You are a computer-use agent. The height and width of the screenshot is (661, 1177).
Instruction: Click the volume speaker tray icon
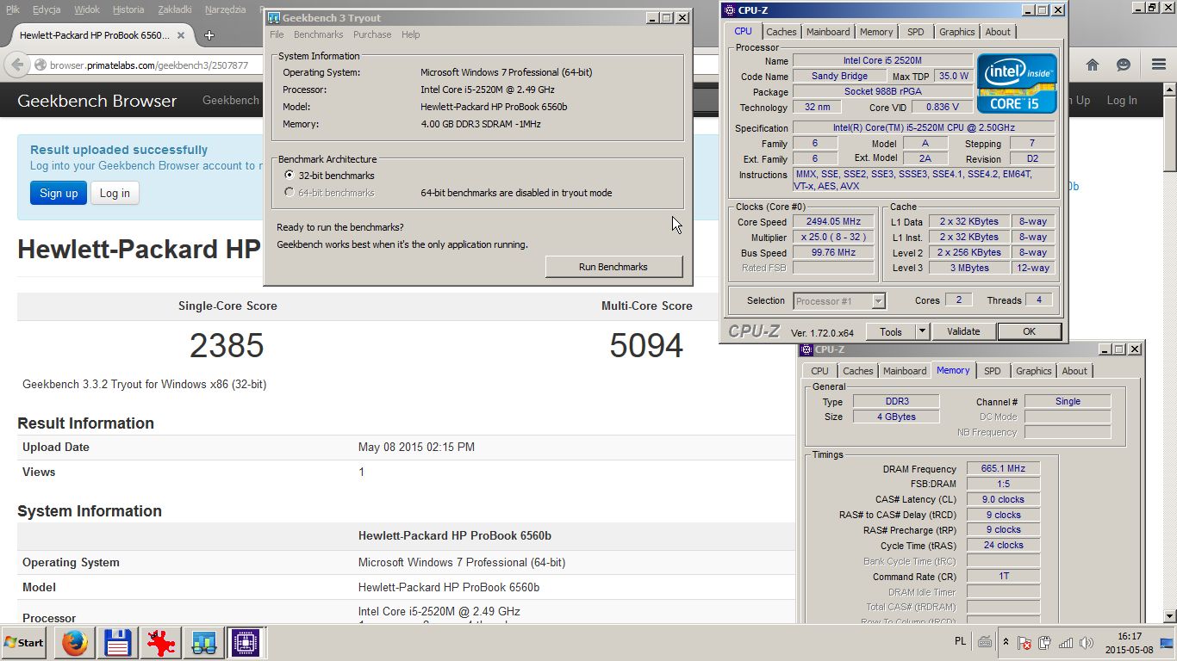1087,643
